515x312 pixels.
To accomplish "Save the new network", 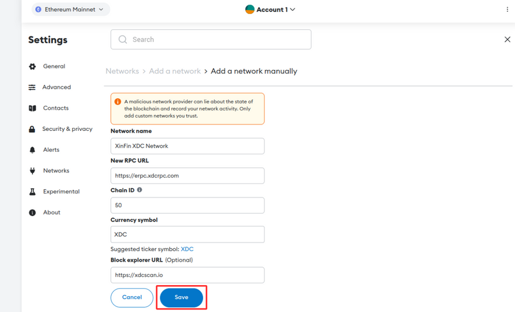I will 181,297.
